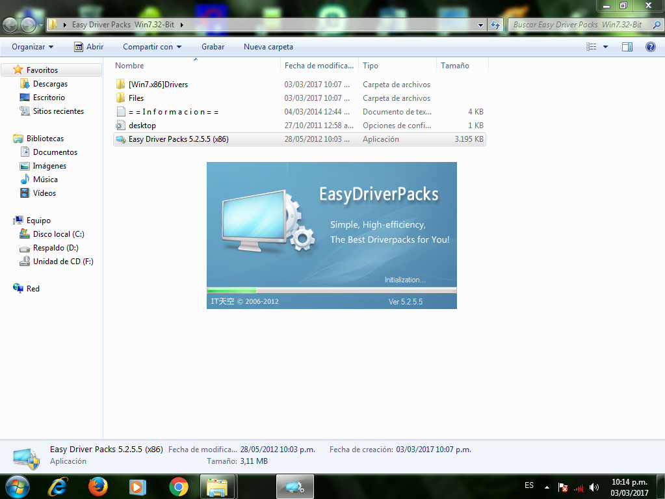The image size is (665, 499).
Task: Click the search magnifier icon
Action: (x=656, y=25)
